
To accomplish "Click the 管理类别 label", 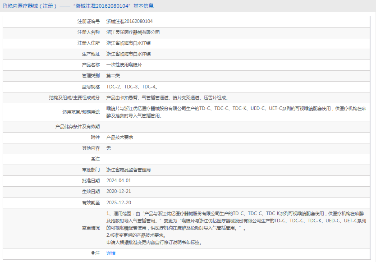I will click(x=91, y=76).
